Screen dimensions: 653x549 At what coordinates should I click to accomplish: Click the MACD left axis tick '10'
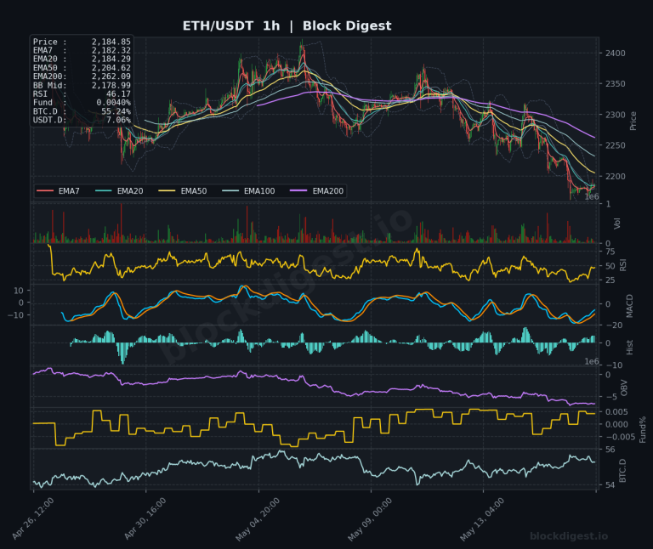coord(19,291)
